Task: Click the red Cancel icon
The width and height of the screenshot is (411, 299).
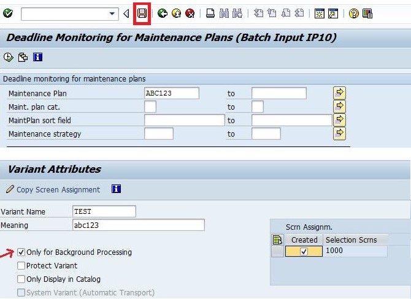Action: (190, 13)
